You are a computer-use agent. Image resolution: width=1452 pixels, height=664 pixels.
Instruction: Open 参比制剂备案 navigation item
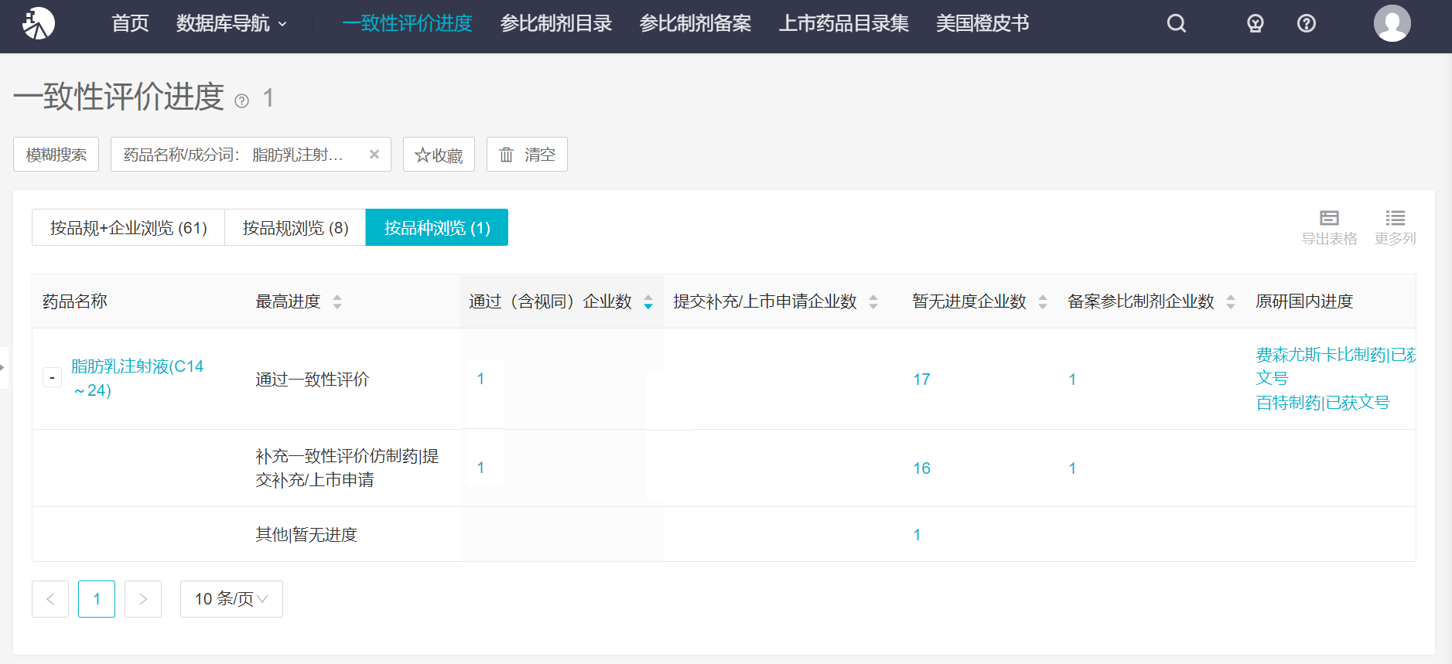click(x=695, y=23)
